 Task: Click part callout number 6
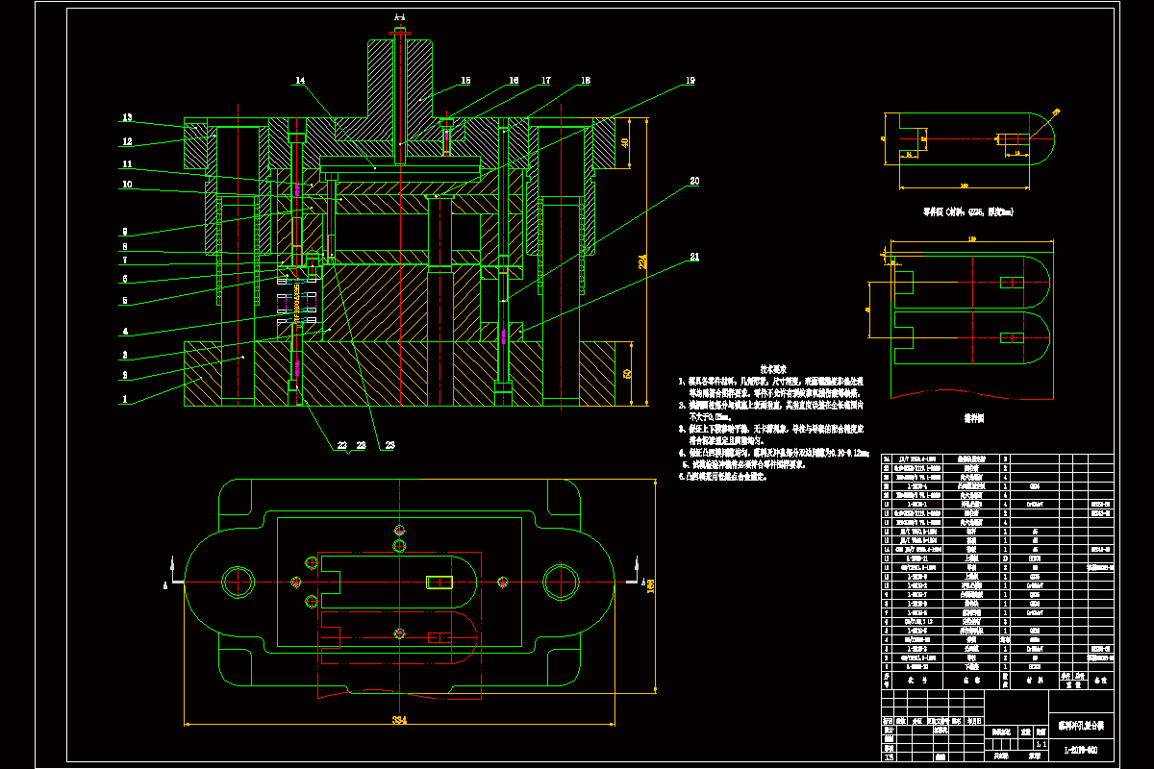coord(123,280)
